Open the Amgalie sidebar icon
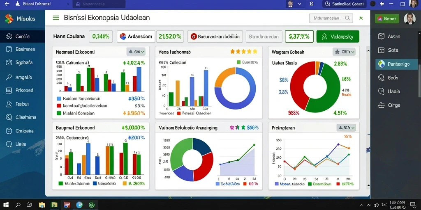 pyautogui.click(x=9, y=78)
